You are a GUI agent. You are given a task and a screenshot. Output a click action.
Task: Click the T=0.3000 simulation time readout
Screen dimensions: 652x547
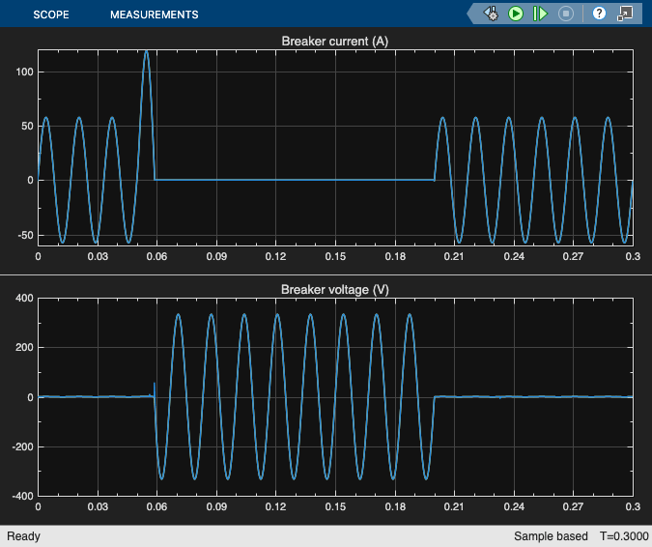624,536
